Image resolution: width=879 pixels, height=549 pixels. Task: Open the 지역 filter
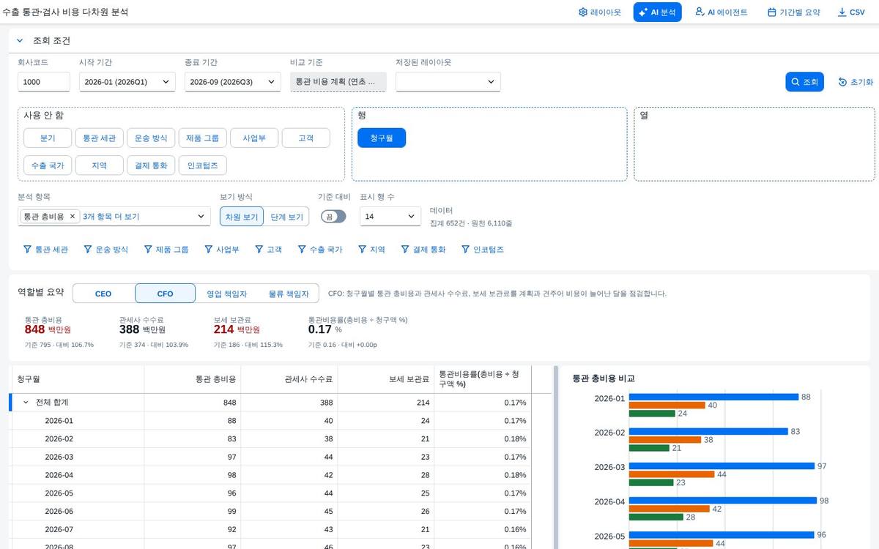tap(371, 250)
